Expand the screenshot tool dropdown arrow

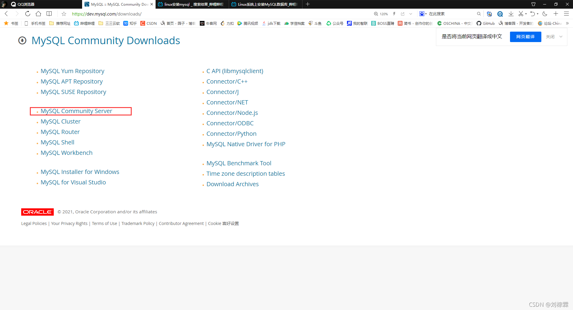[526, 14]
